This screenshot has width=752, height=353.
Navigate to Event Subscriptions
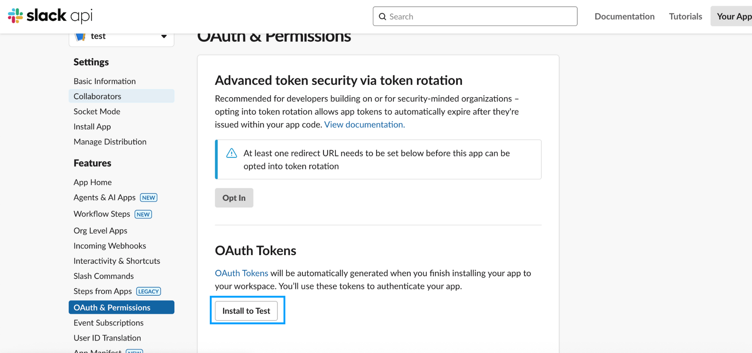pos(108,323)
